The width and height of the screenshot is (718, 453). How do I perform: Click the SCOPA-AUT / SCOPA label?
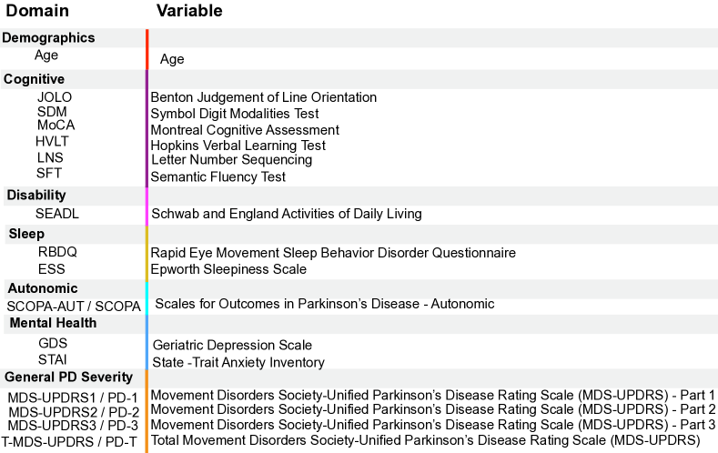click(x=68, y=306)
